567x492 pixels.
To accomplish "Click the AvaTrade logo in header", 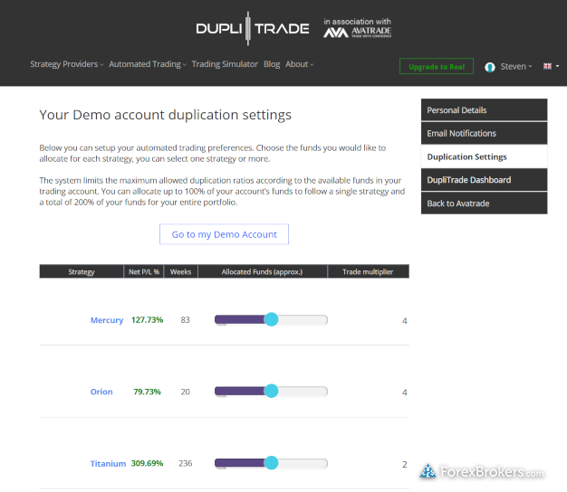I will 357,33.
